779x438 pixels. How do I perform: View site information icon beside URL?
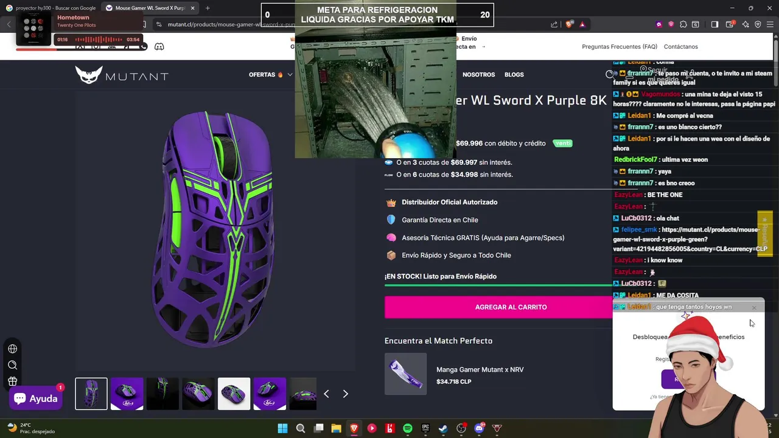(159, 24)
